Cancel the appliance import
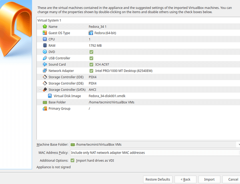 pos(232,179)
